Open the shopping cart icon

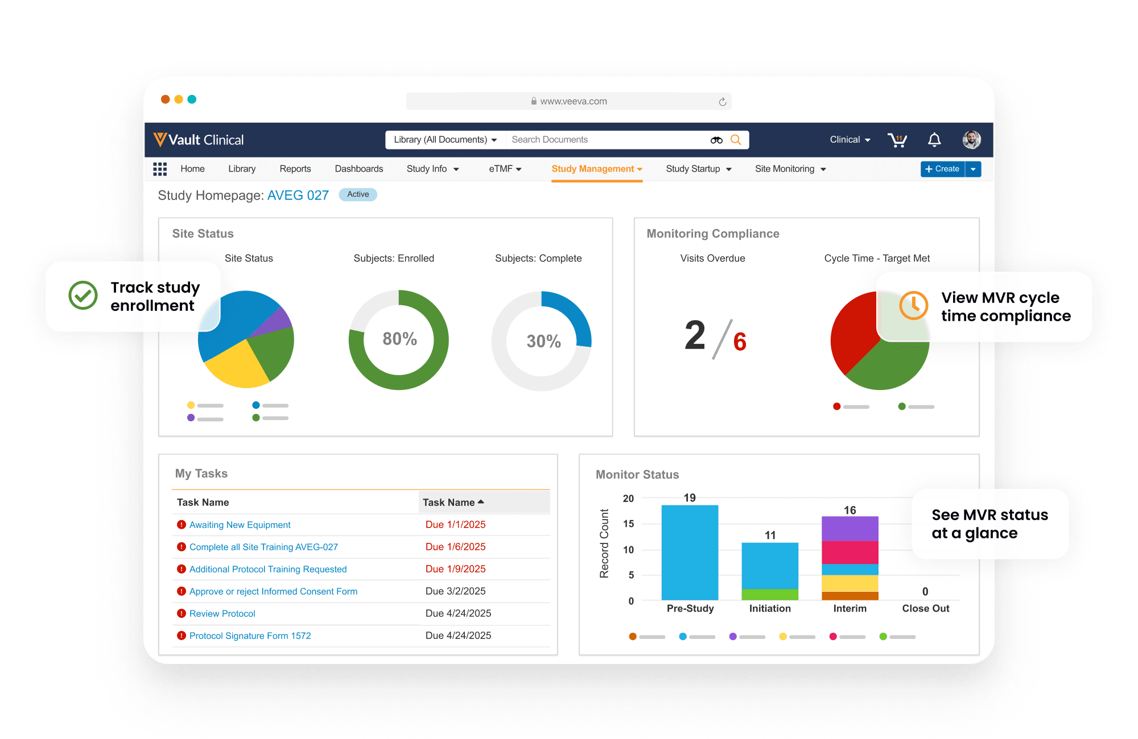(897, 140)
